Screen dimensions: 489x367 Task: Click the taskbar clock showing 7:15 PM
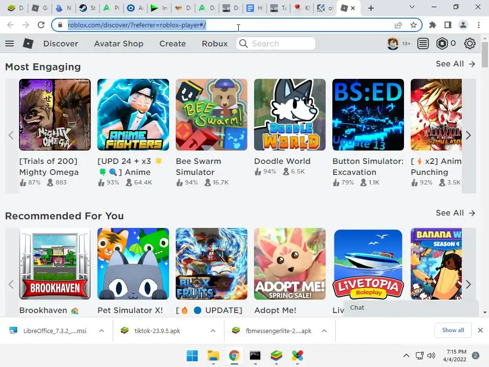click(455, 356)
